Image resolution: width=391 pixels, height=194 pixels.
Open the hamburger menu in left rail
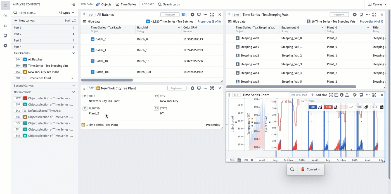pyautogui.click(x=5, y=6)
